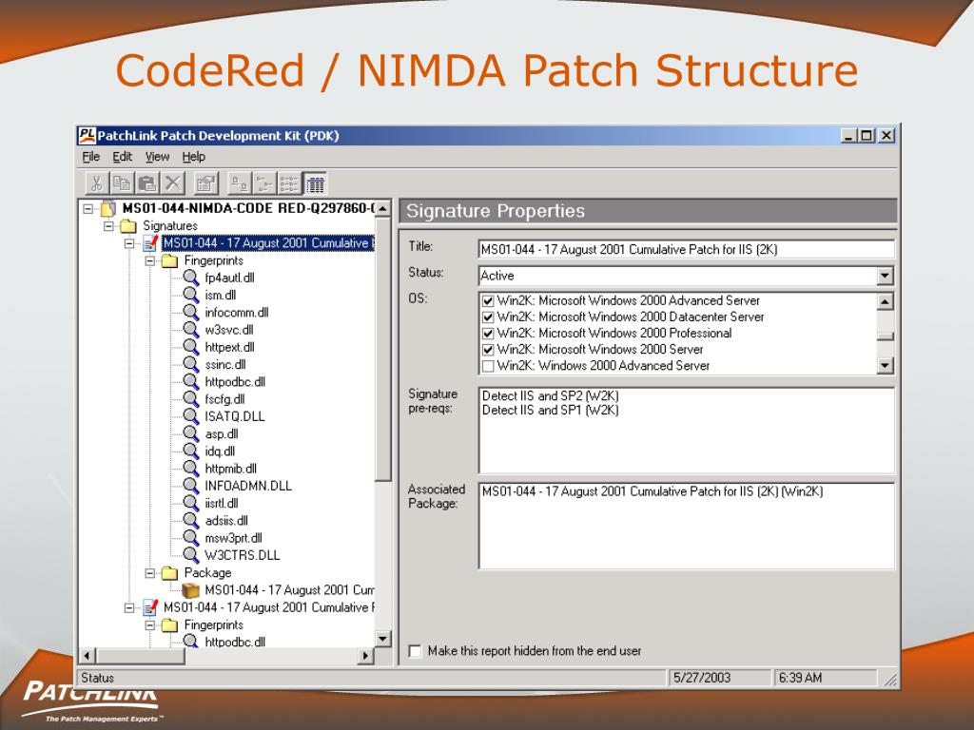This screenshot has height=730, width=974.
Task: Click the root MS01-044-NIMDA-CODE RED patch icon
Action: [x=108, y=208]
